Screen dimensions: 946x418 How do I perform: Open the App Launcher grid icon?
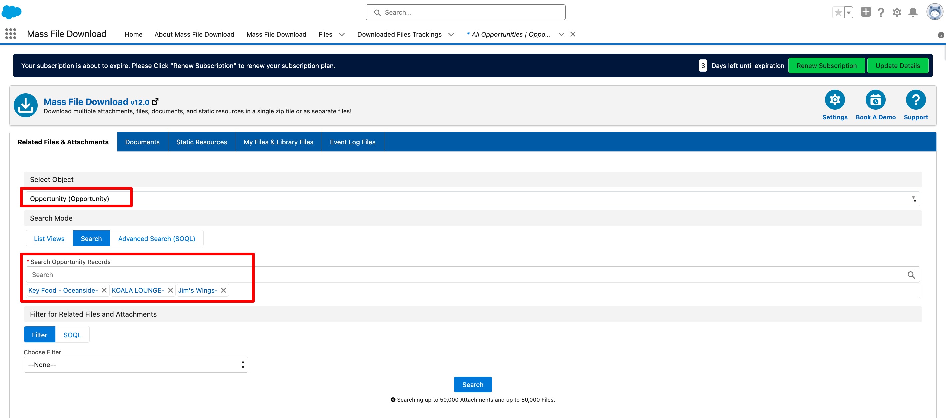click(11, 34)
